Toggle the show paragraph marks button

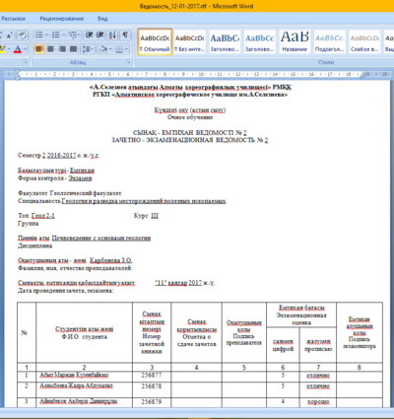point(125,35)
